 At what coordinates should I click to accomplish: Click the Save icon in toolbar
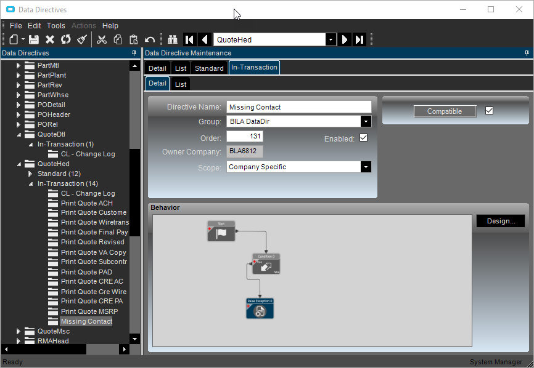[x=34, y=39]
